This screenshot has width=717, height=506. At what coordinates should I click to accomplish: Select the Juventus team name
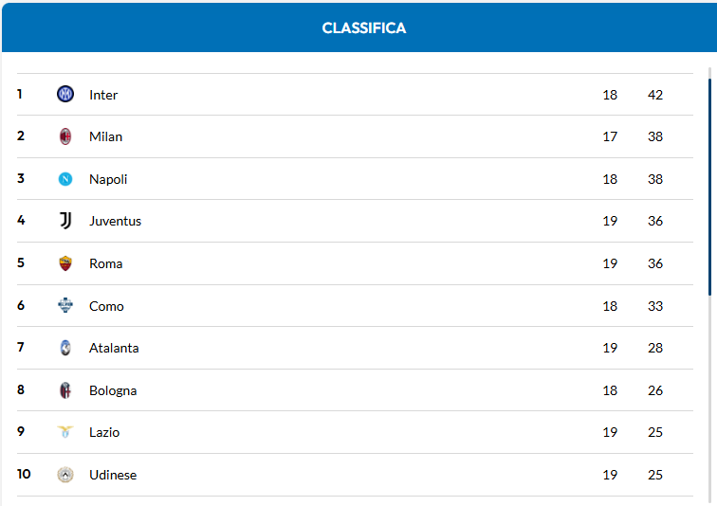[115, 221]
